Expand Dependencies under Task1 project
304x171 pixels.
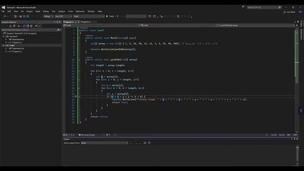tap(6, 48)
